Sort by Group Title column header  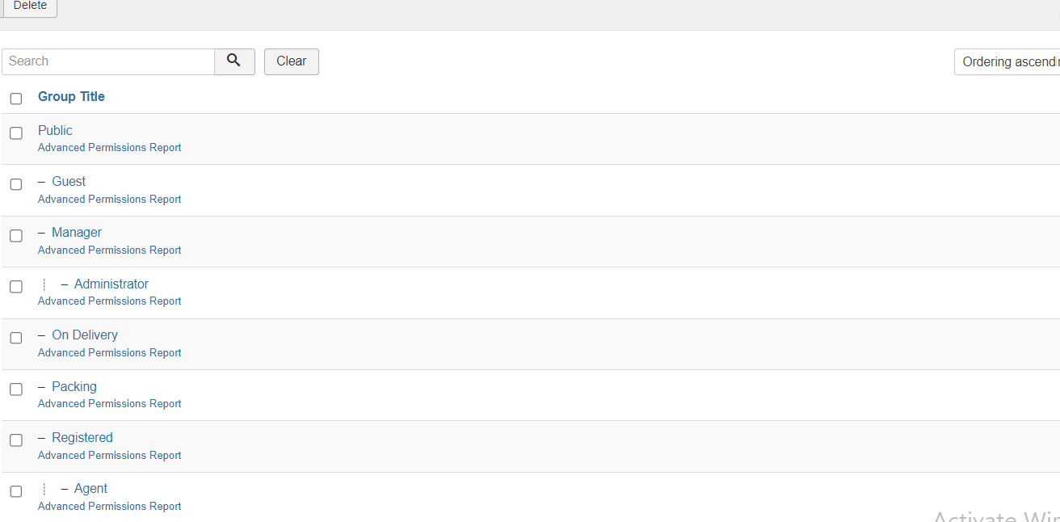71,97
